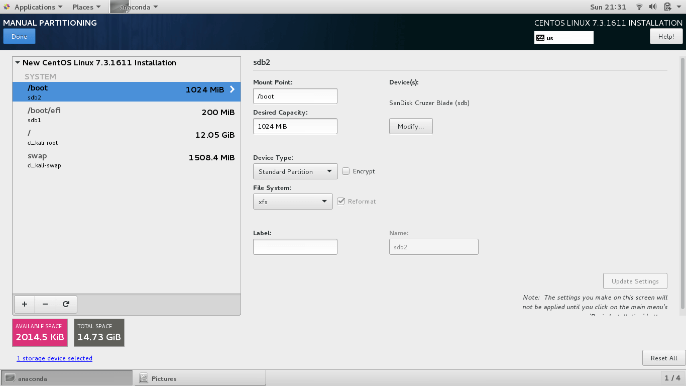Select the /boot sdb2 partition row
This screenshot has height=386, width=686.
click(127, 92)
